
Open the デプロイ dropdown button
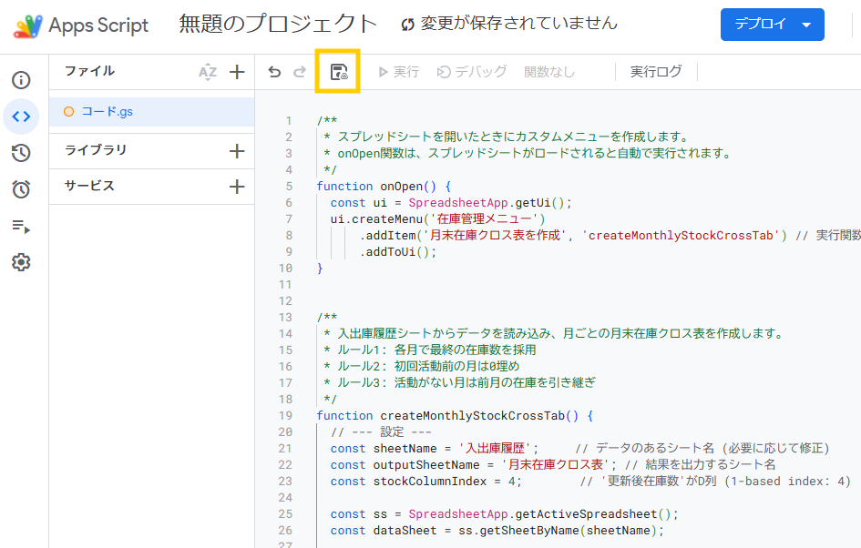click(x=772, y=25)
